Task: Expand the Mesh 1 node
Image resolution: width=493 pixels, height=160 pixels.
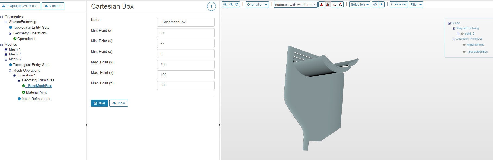Action: (x=6, y=49)
